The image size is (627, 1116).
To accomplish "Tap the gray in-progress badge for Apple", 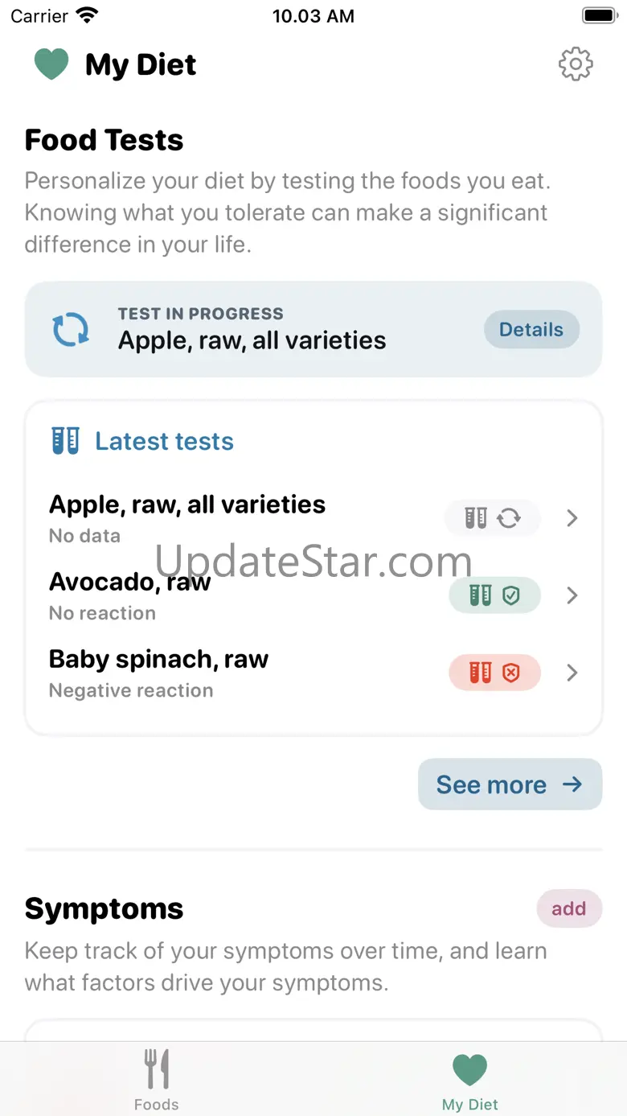I will pos(494,518).
